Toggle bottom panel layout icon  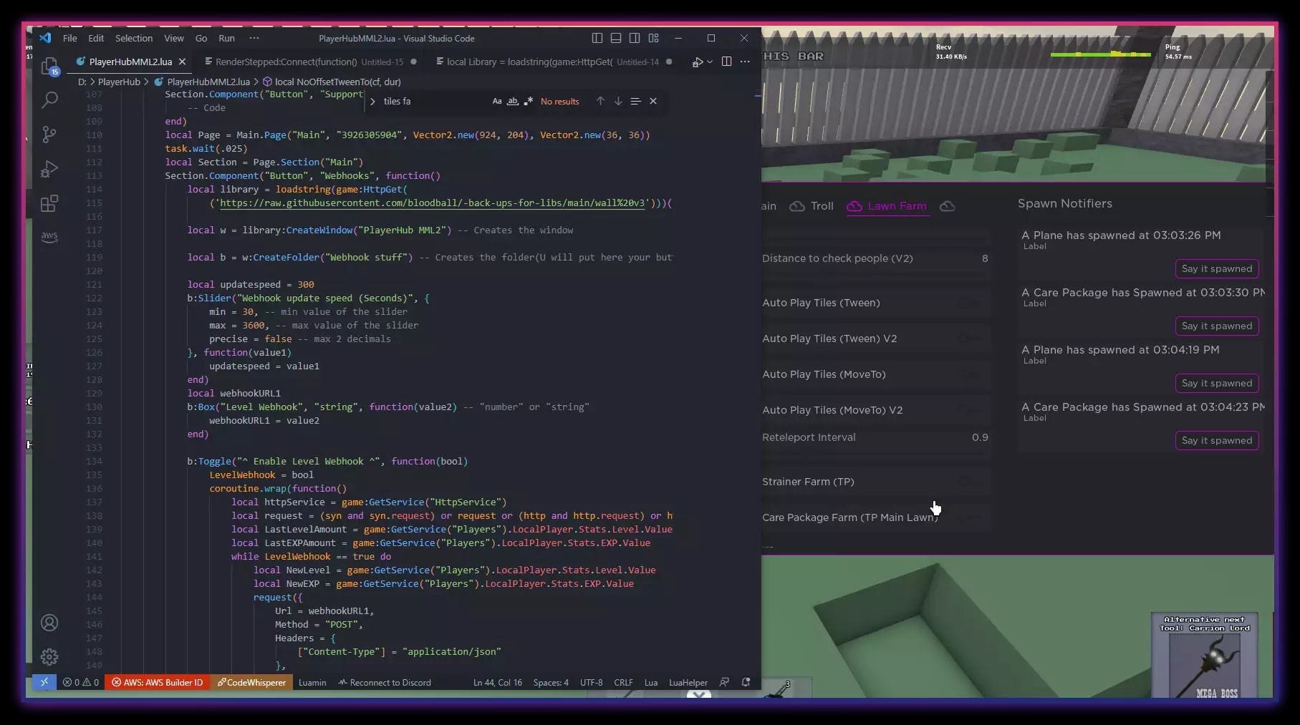(616, 38)
